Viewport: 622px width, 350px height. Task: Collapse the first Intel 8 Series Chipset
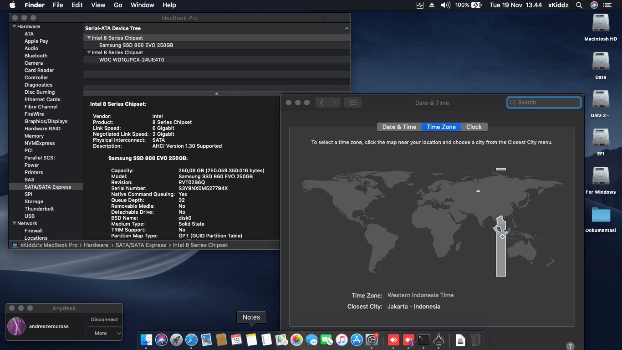89,38
